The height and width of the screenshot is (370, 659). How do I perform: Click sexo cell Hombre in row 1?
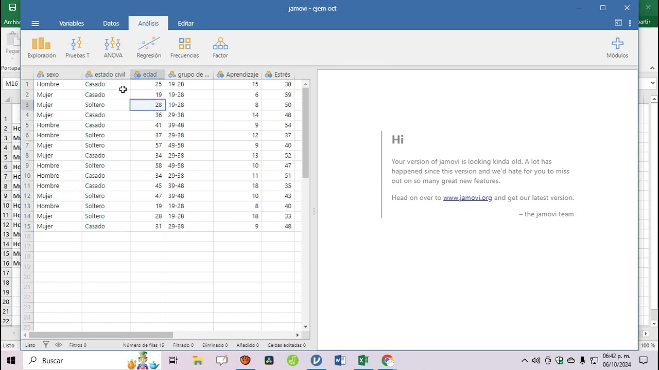(58, 84)
